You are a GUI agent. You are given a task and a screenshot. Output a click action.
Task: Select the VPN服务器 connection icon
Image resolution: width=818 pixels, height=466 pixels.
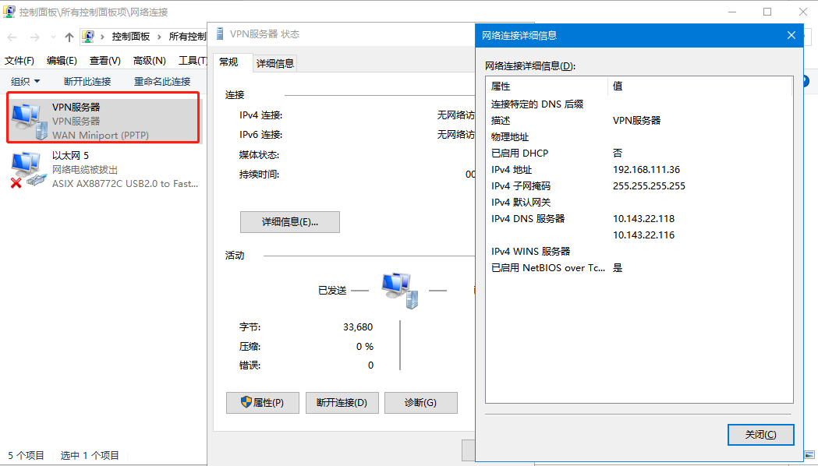tap(27, 120)
